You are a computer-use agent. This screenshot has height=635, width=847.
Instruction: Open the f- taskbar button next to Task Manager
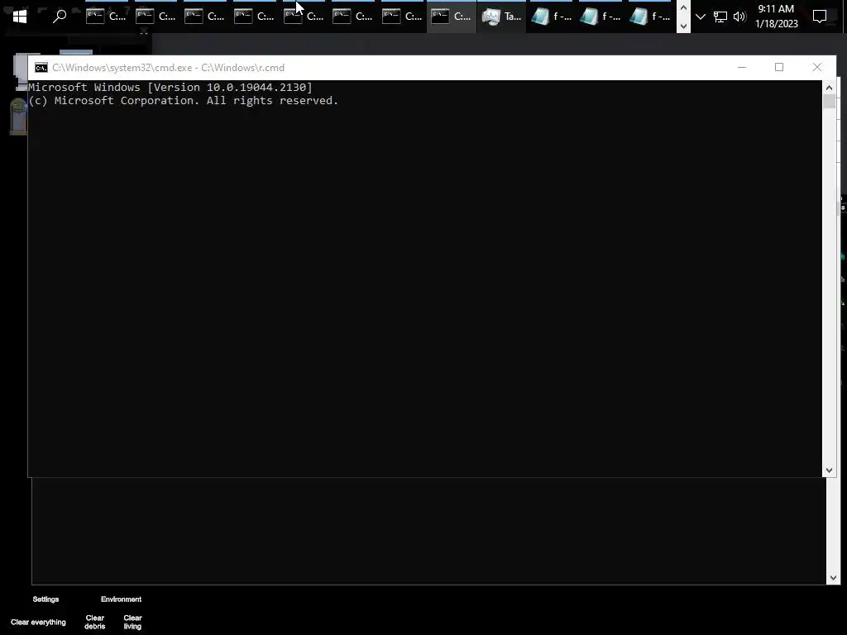pos(551,17)
